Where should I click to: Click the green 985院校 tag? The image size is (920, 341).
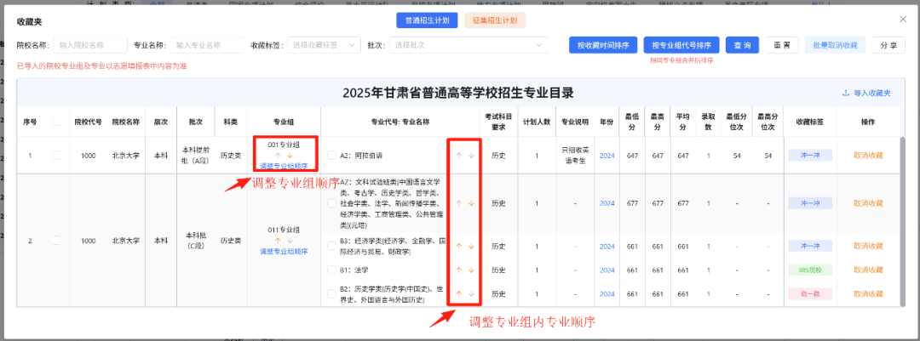(808, 270)
